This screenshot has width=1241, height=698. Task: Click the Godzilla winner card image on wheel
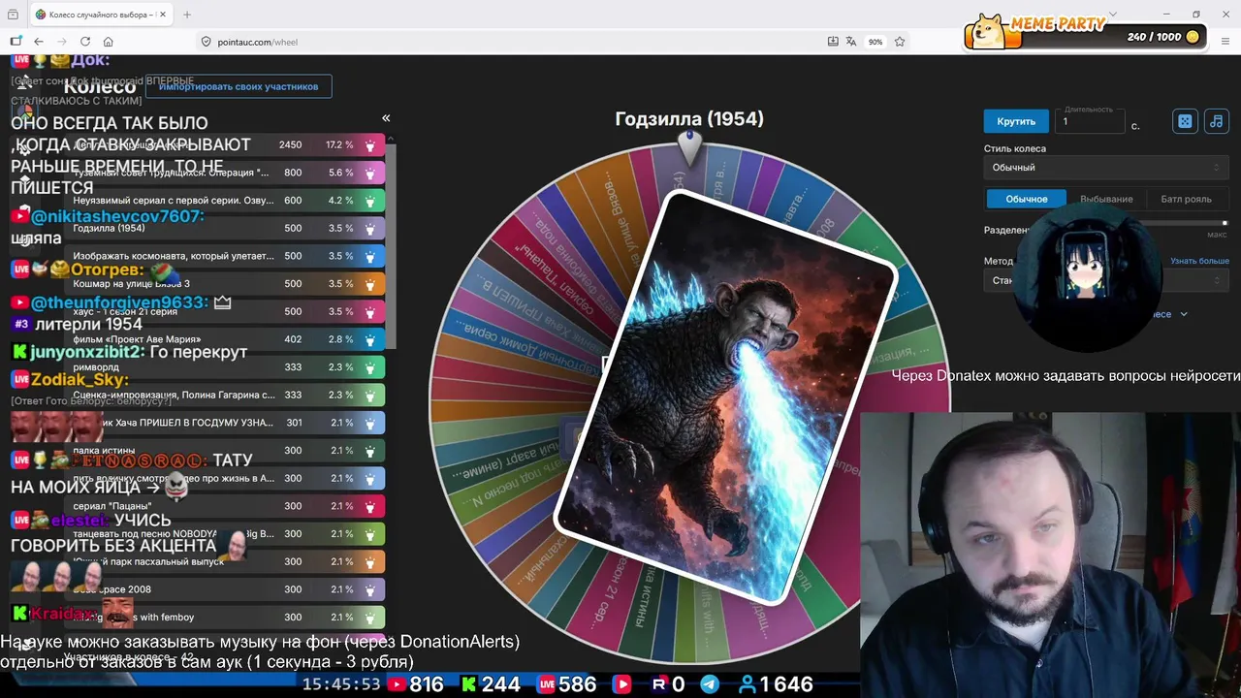pyautogui.click(x=725, y=397)
